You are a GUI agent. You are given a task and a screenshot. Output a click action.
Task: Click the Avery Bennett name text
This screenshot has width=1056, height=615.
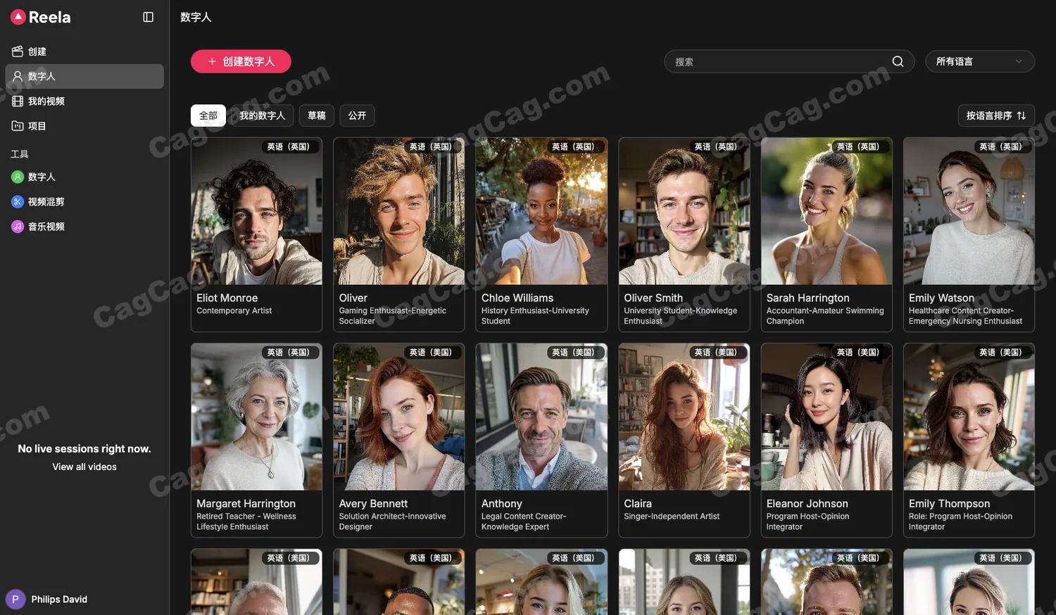pos(373,504)
